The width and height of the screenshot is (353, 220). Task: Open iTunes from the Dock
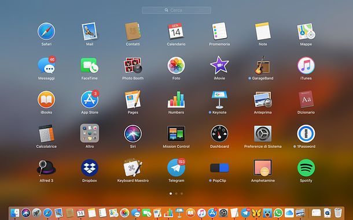click(201, 212)
